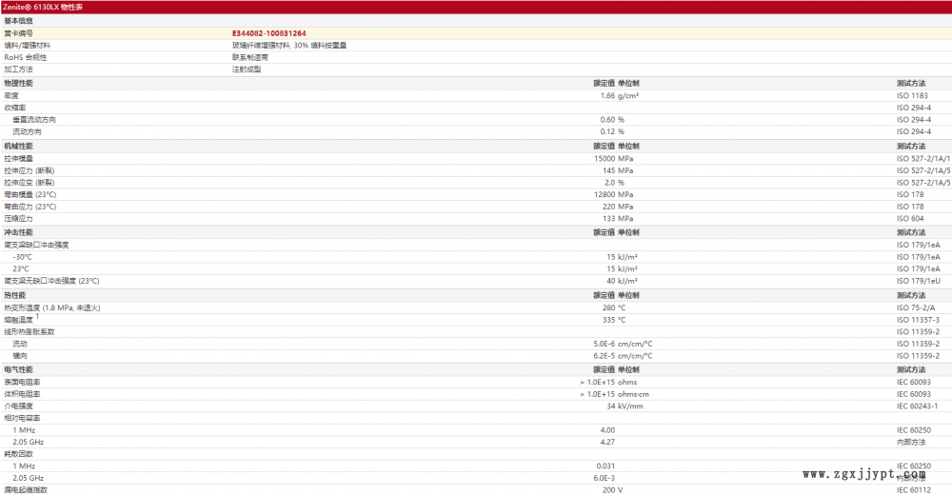Click the footnote 1 superscript beside 熔融温度
The height and width of the screenshot is (495, 952).
coord(37,317)
